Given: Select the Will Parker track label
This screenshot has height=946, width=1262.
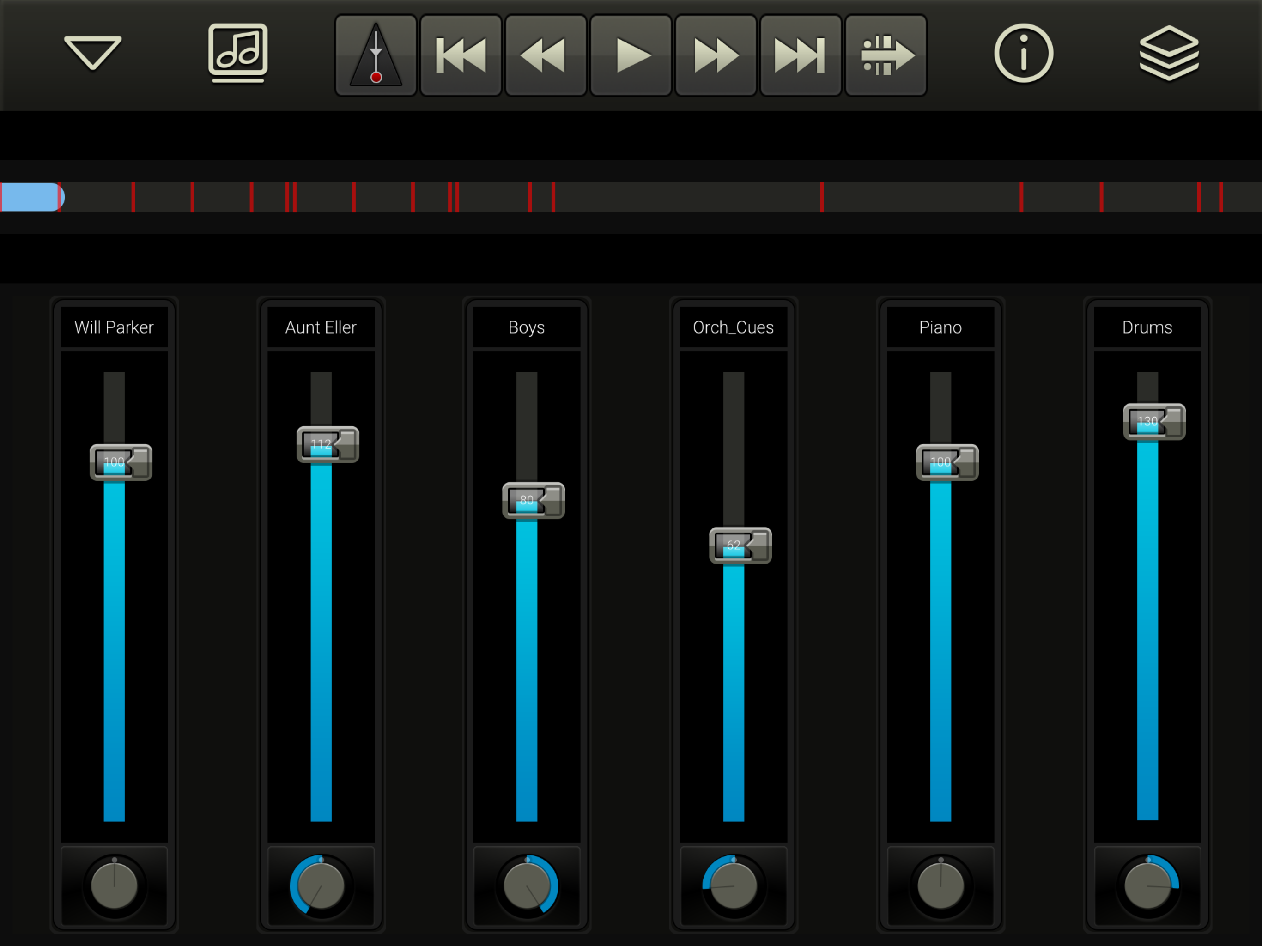Looking at the screenshot, I should click(x=114, y=327).
